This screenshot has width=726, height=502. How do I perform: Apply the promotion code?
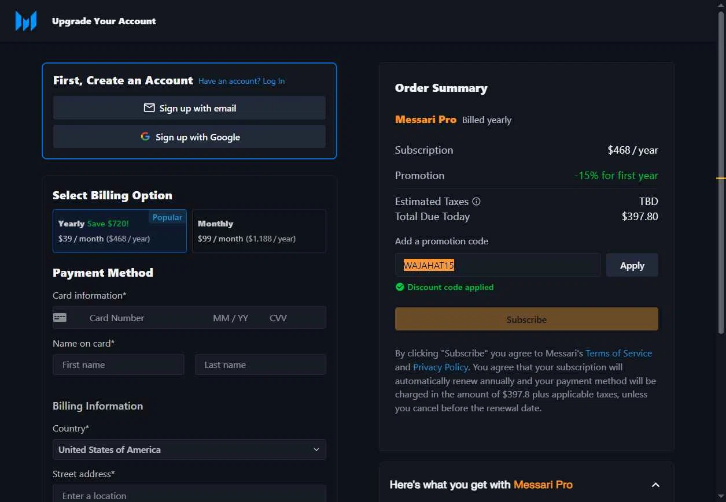[632, 265]
